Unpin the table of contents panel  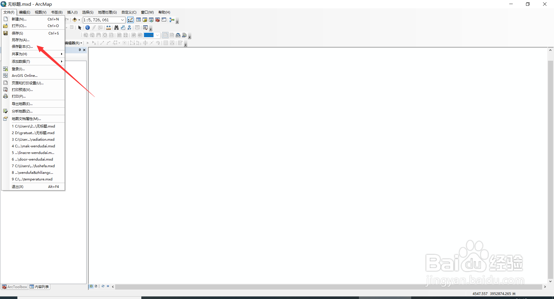80,50
